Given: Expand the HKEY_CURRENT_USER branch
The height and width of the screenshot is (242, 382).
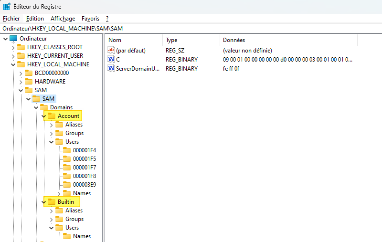Looking at the screenshot, I should pos(13,56).
